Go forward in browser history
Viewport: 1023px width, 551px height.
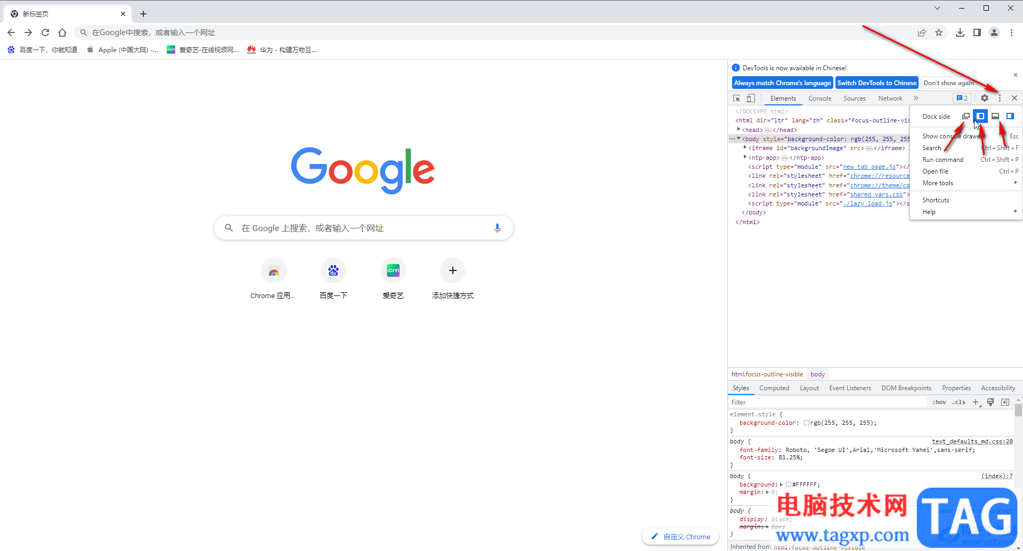click(28, 32)
